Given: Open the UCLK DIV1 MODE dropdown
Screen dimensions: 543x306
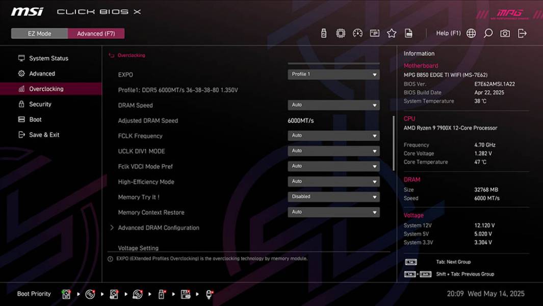Looking at the screenshot, I should click(x=333, y=151).
